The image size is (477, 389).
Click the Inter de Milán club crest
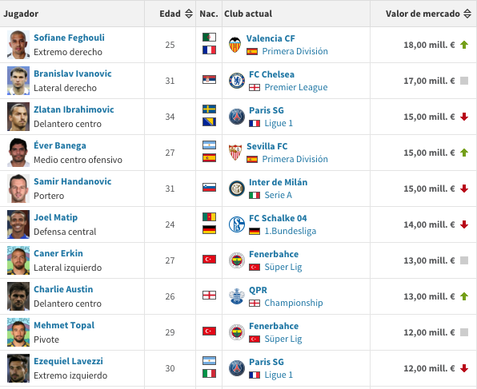[237, 189]
